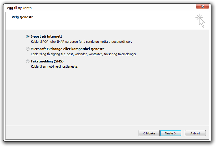Click empty gray area below the SMS option
The height and width of the screenshot is (148, 220).
click(107, 97)
